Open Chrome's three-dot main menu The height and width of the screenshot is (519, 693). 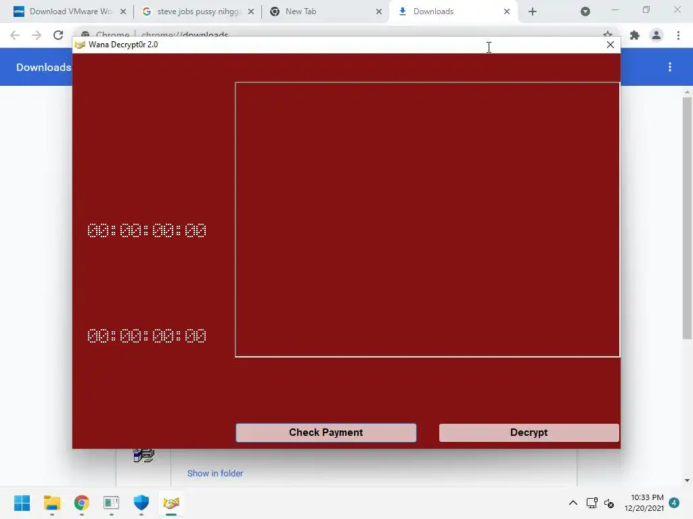[x=678, y=35]
